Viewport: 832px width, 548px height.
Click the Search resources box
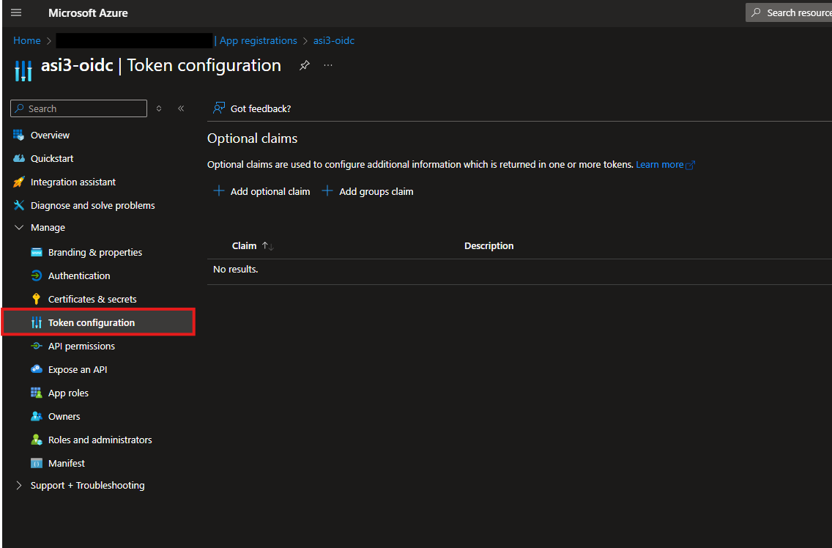click(x=789, y=12)
